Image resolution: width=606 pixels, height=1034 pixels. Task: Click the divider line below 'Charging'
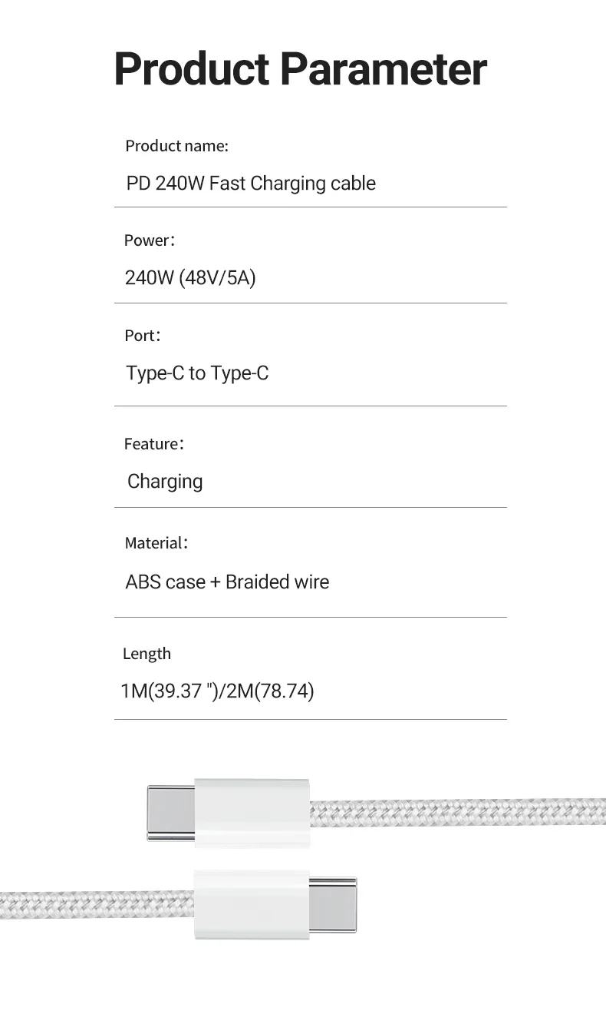tap(311, 507)
